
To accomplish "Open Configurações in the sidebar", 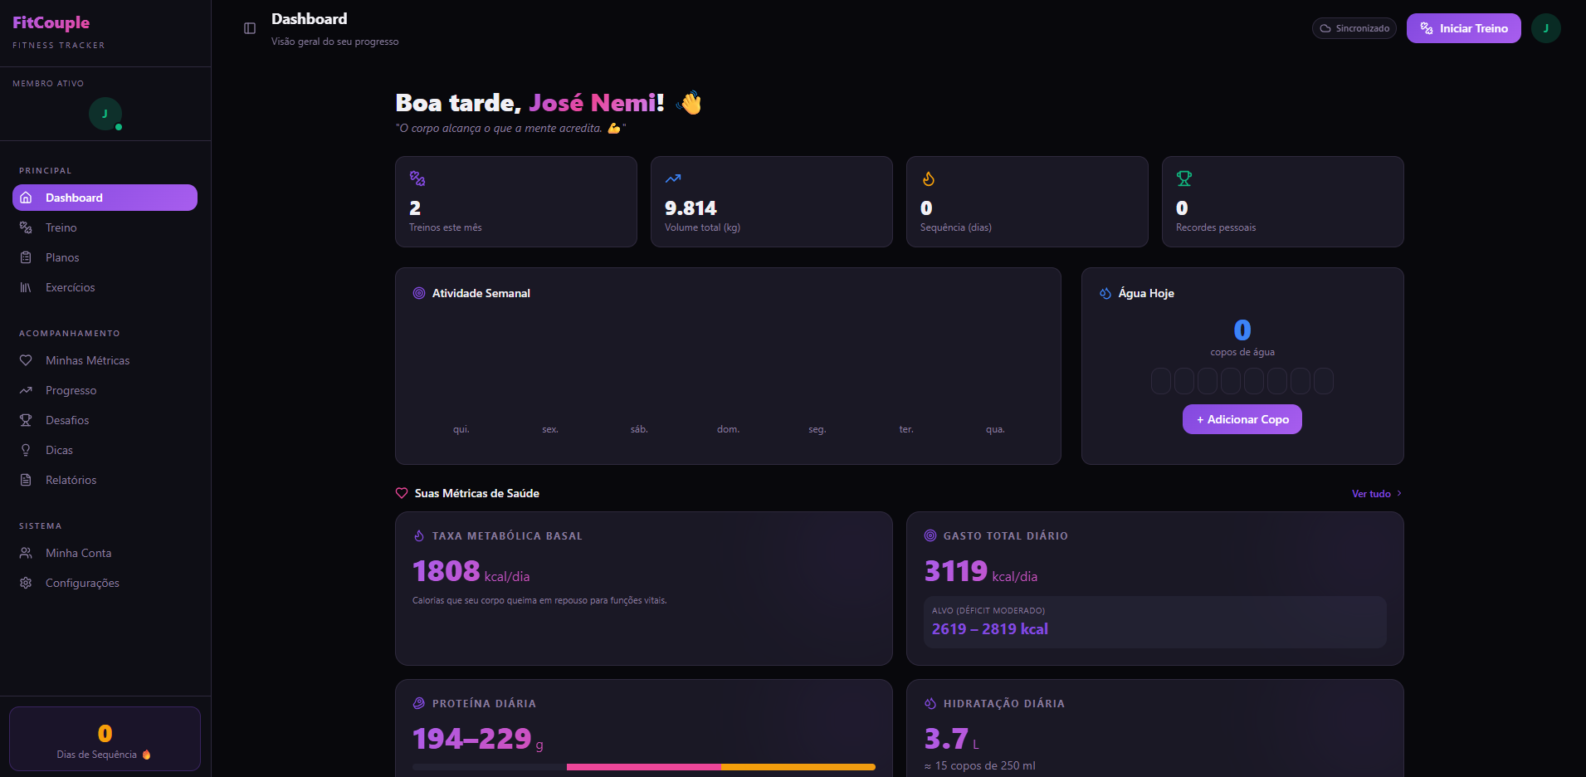I will [105, 583].
